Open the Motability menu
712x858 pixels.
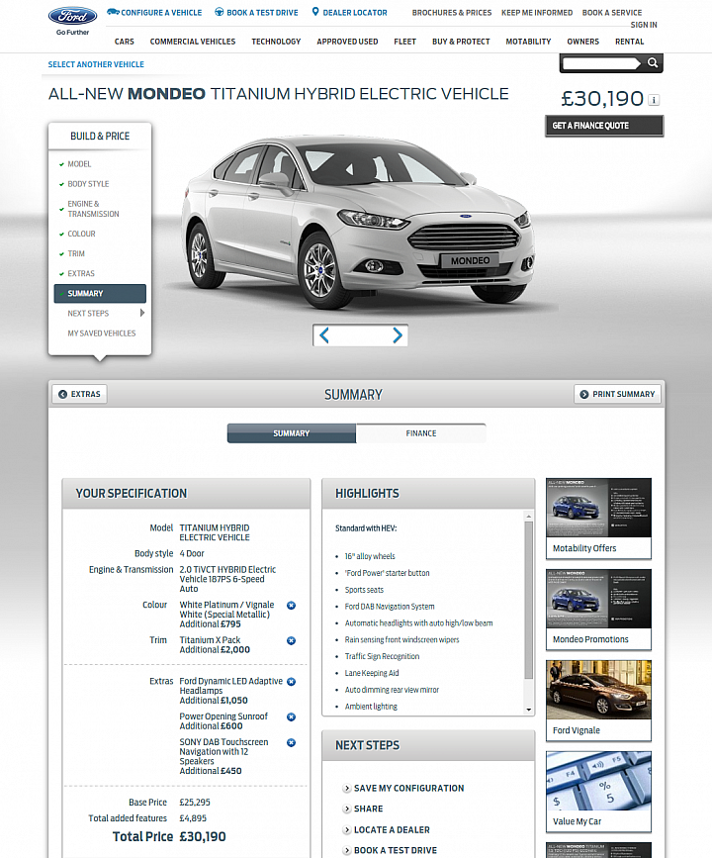528,42
